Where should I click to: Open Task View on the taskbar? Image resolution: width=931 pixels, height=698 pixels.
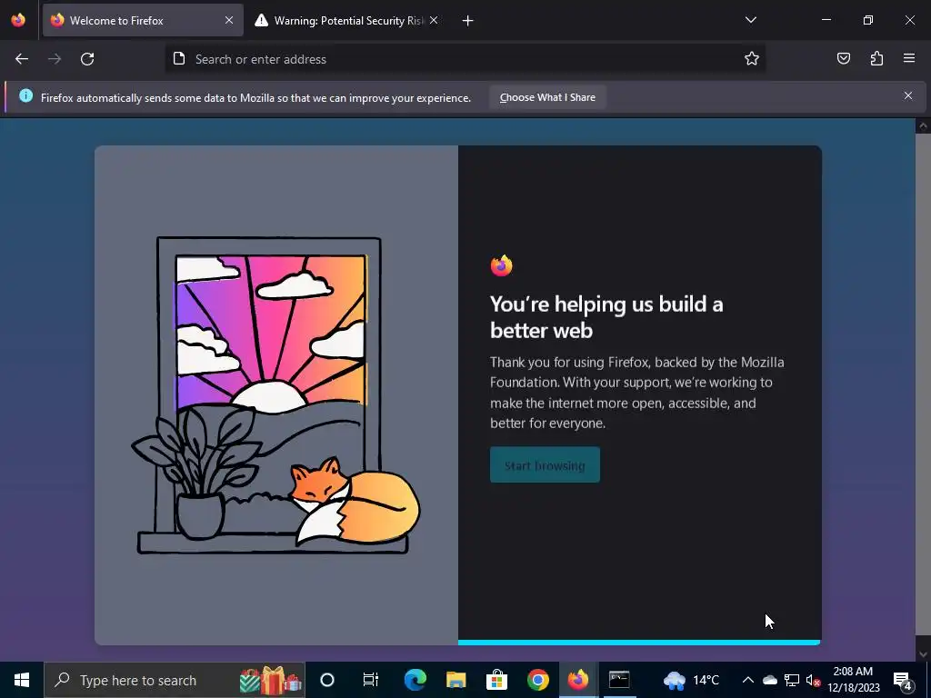pyautogui.click(x=371, y=680)
